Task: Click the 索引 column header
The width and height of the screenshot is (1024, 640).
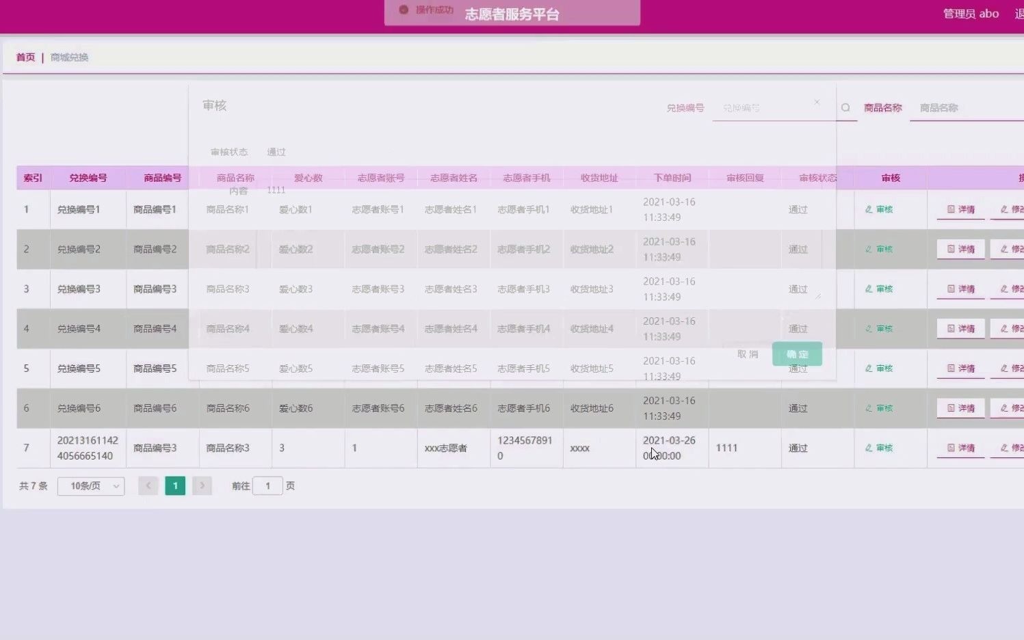Action: pos(33,178)
